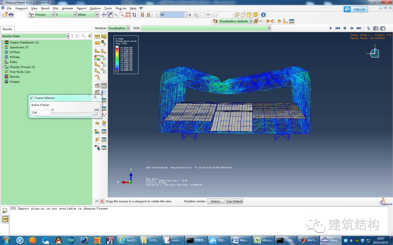Click the Color Code dialog icon
Viewport: 393px width, 245px height.
(216, 21)
